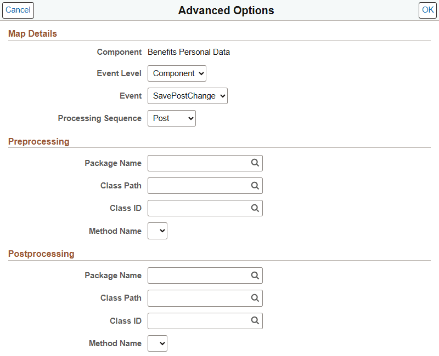439x356 pixels.
Task: Open the Package Name lookup under Preprocessing
Action: click(x=255, y=163)
